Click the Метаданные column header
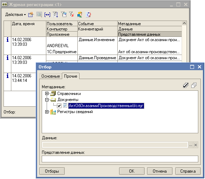This screenshot has width=205, height=179. (x=150, y=24)
